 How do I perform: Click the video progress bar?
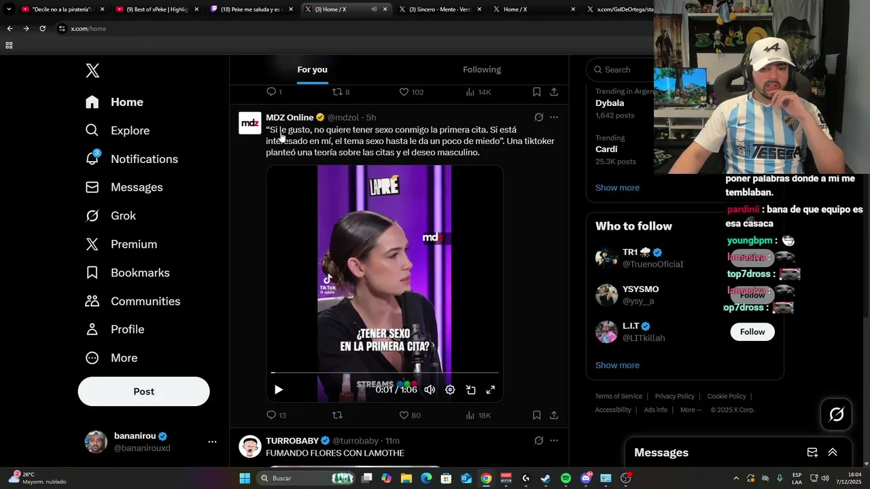tap(385, 373)
